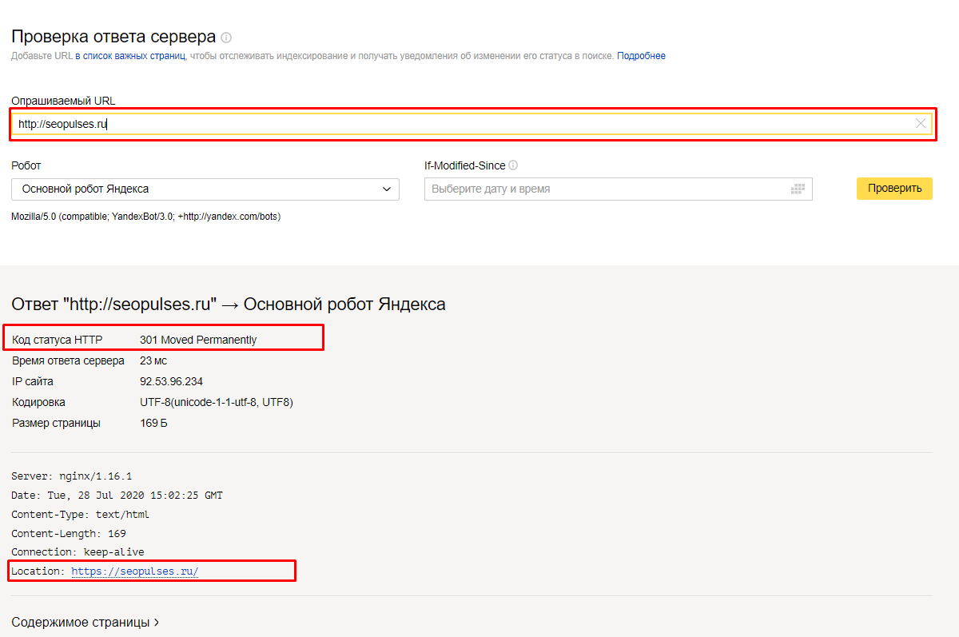Clear the URL field with X icon
This screenshot has width=959, height=637.
(x=921, y=123)
